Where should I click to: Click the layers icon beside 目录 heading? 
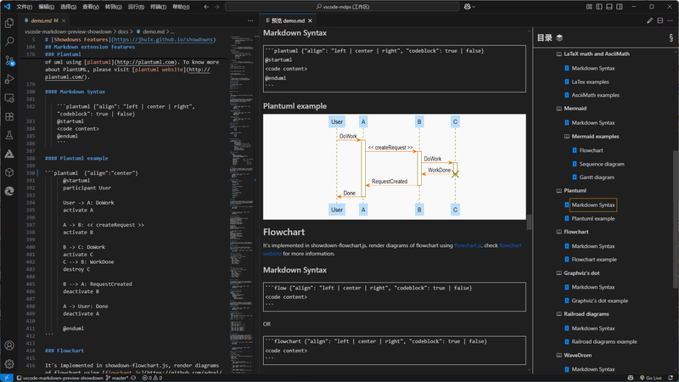click(559, 37)
